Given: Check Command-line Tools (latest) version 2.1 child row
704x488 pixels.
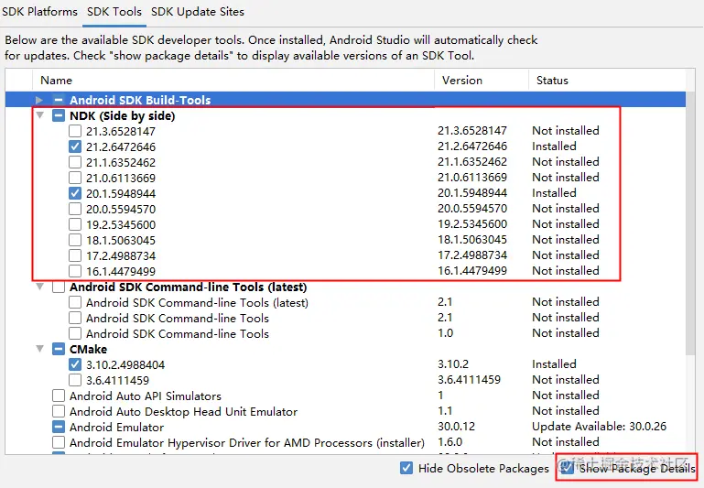Looking at the screenshot, I should point(75,302).
